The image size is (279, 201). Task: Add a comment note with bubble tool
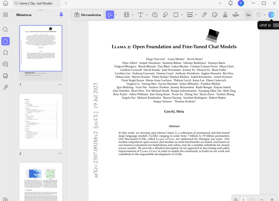pos(155,15)
